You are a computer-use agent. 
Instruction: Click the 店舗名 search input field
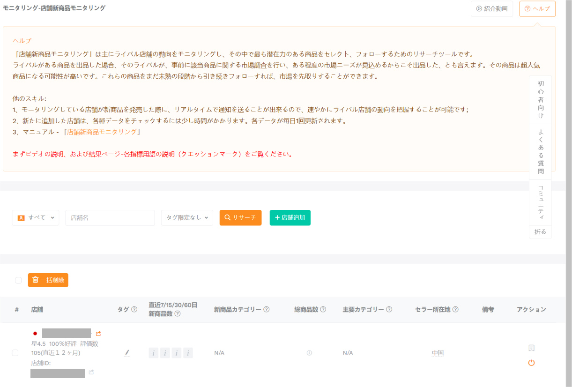tap(110, 218)
